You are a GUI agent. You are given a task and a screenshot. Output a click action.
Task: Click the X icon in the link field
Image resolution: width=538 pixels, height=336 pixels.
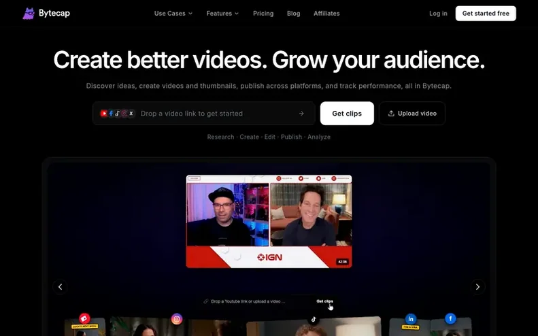(131, 114)
